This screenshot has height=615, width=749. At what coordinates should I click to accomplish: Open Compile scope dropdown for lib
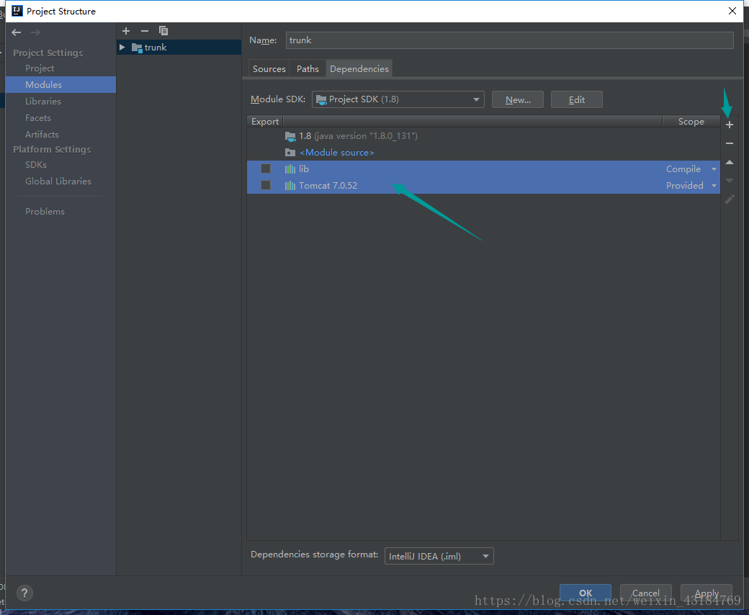(x=714, y=169)
